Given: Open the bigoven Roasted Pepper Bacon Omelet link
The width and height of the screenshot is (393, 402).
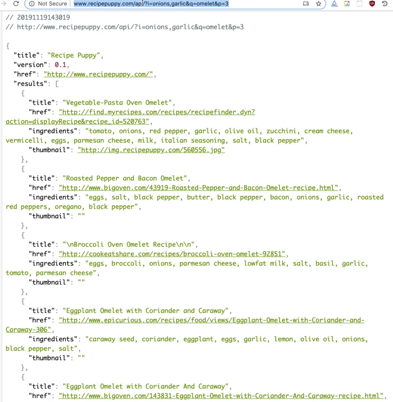Looking at the screenshot, I should pyautogui.click(x=198, y=188).
